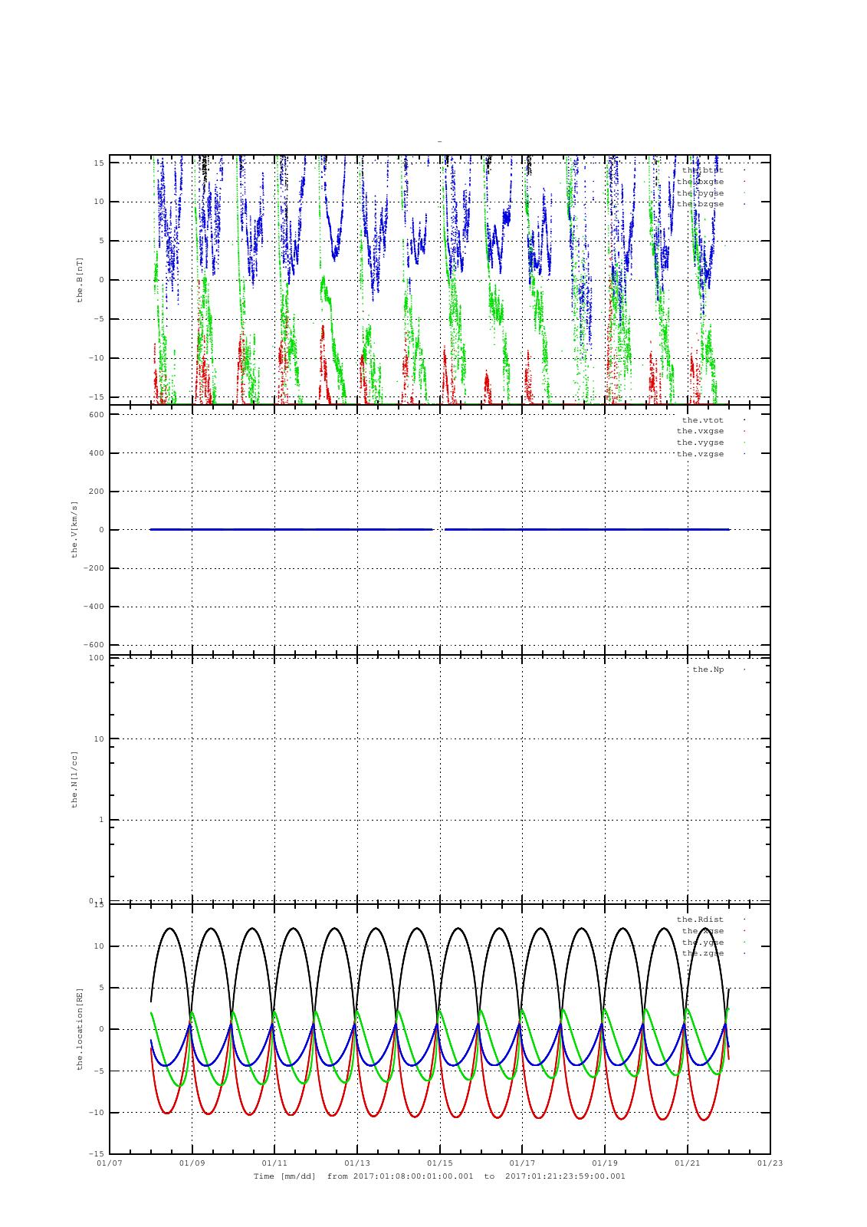Select the the.ygse legend label in location panel
This screenshot has height=1227, width=867.
(702, 942)
